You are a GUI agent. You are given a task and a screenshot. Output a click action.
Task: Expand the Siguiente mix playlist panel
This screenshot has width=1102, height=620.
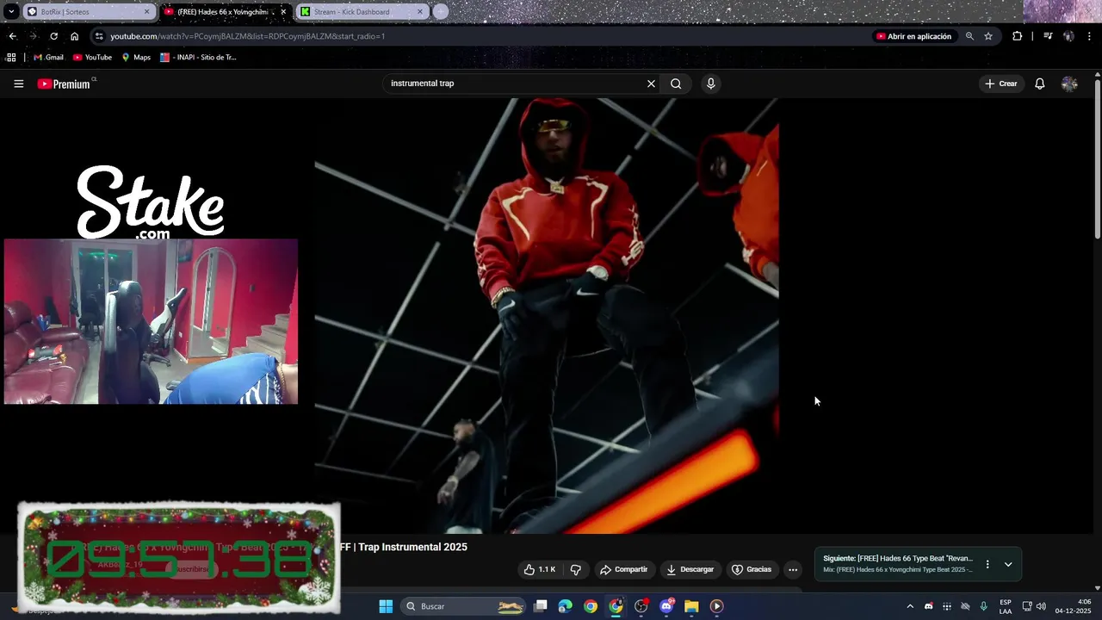(1008, 564)
